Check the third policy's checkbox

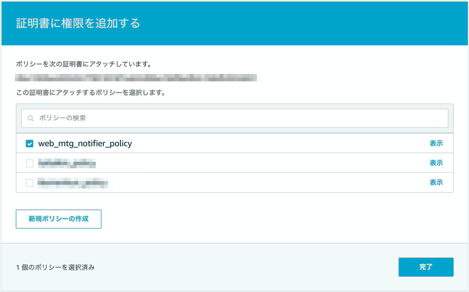tap(30, 182)
